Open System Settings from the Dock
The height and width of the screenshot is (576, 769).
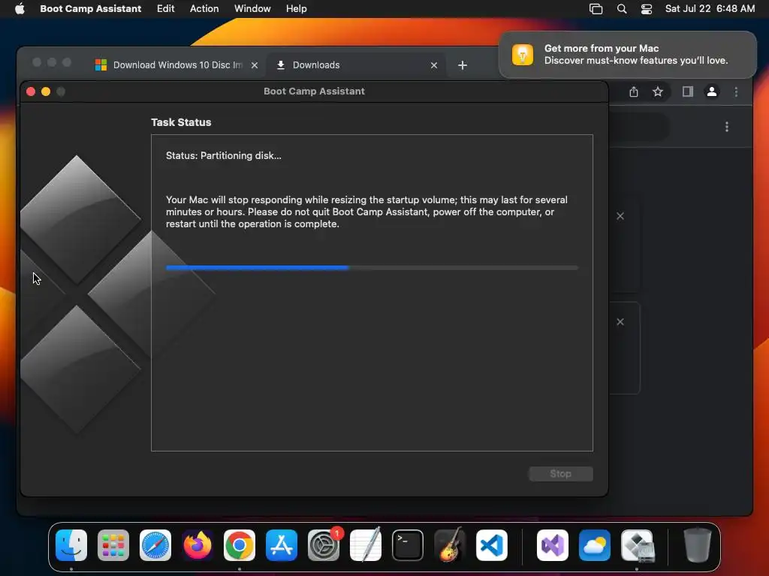324,545
